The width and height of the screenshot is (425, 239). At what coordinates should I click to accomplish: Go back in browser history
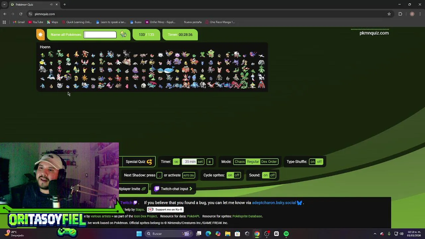tap(5, 14)
